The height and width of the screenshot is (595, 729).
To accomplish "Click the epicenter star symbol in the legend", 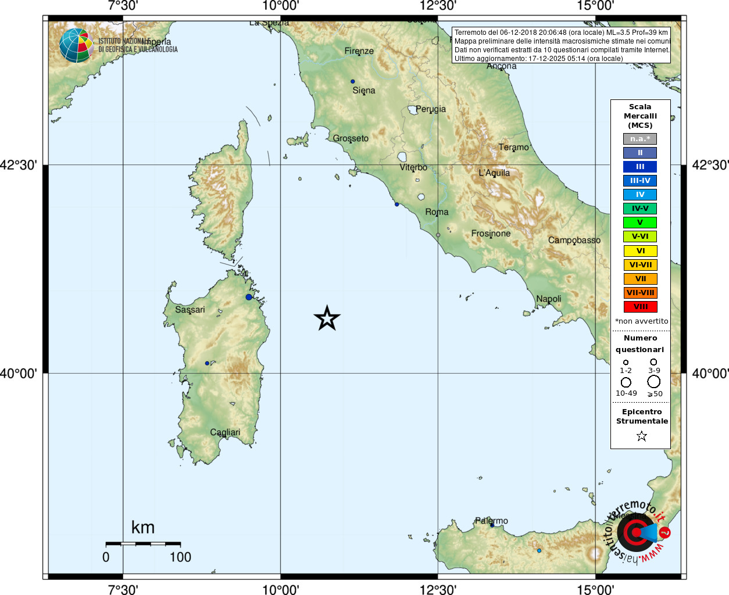I will click(x=641, y=436).
